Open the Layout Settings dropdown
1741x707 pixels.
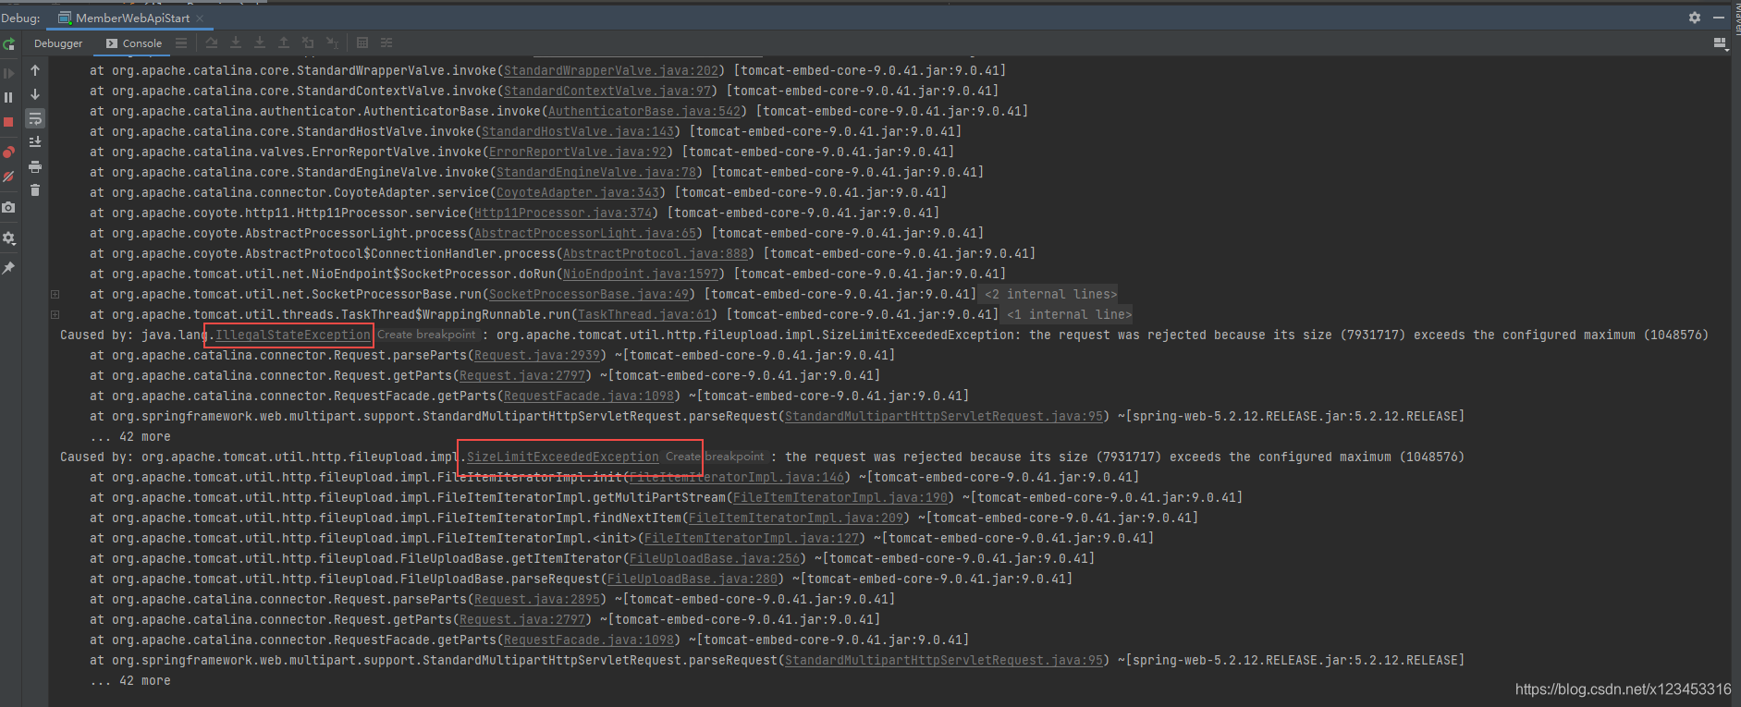tap(1721, 43)
